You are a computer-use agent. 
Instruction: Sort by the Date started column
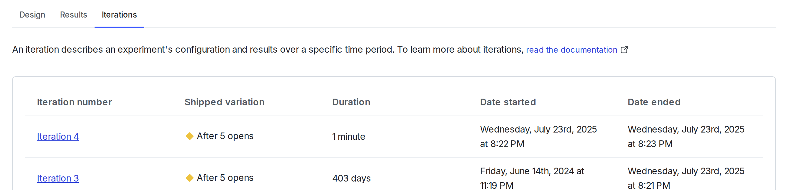click(x=508, y=102)
